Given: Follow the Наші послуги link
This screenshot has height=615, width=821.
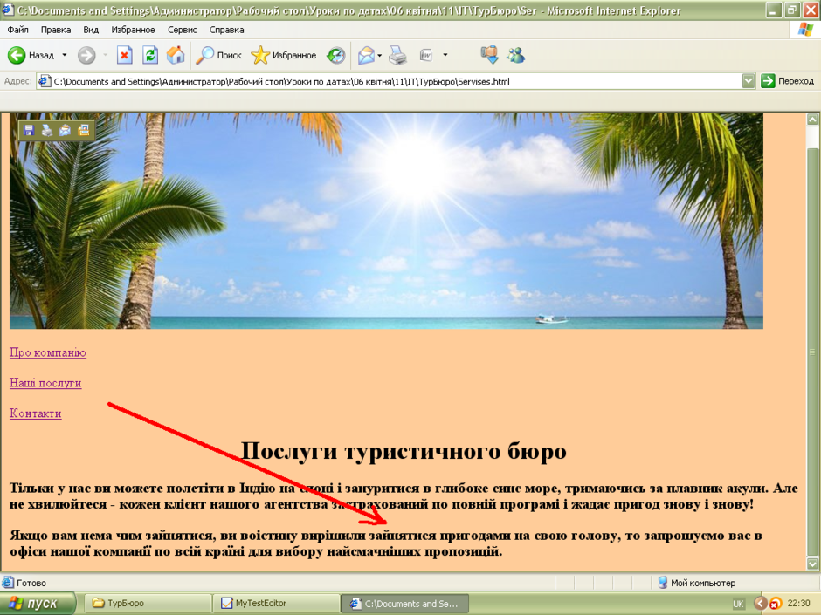Looking at the screenshot, I should [x=45, y=383].
